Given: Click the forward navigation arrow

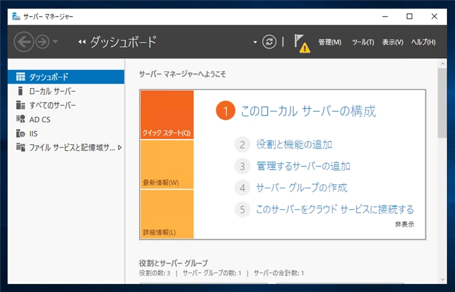Looking at the screenshot, I should [42, 42].
